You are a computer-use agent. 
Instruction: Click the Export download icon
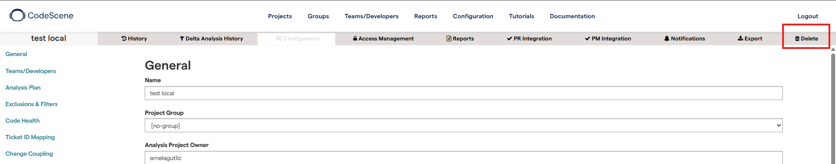tap(740, 38)
